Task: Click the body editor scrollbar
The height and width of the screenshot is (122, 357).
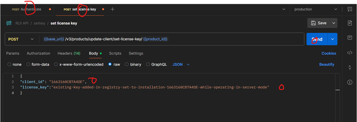Action: (x=338, y=98)
